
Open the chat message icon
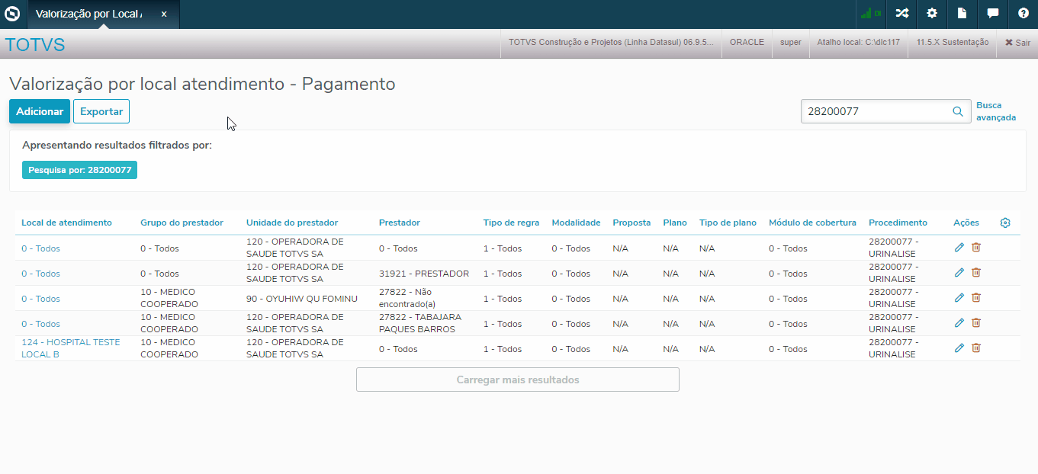point(993,14)
